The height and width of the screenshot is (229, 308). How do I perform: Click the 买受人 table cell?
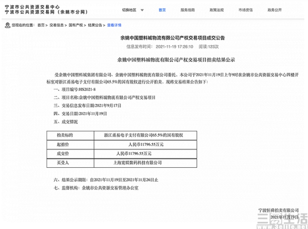(70, 163)
